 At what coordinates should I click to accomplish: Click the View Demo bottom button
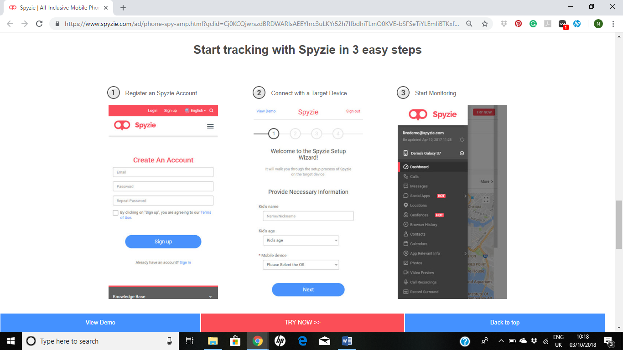[x=100, y=322]
